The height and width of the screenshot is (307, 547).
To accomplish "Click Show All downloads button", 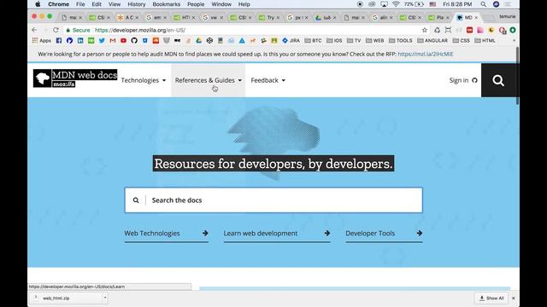I will [491, 298].
